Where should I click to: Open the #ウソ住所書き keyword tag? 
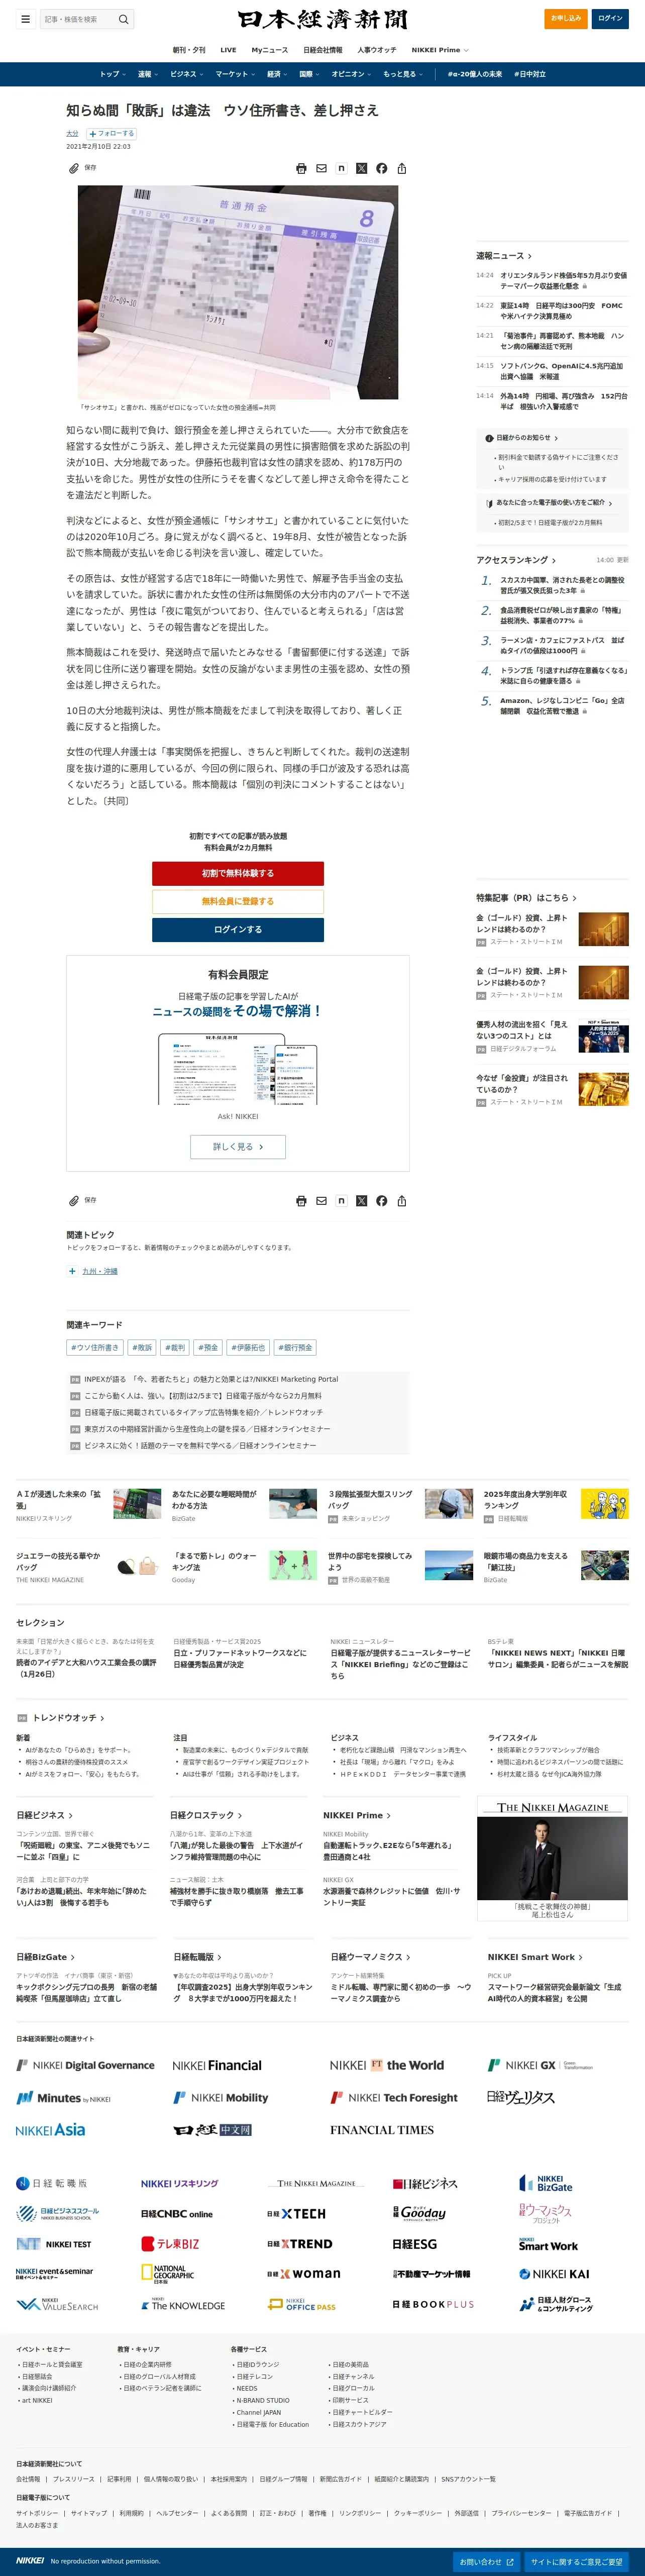point(95,1348)
